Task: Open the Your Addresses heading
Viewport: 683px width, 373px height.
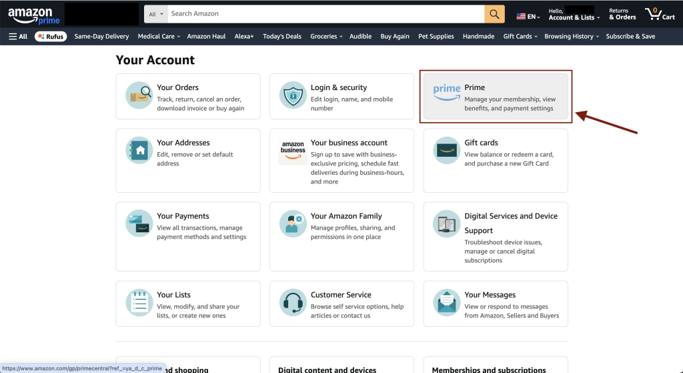Action: pos(183,143)
